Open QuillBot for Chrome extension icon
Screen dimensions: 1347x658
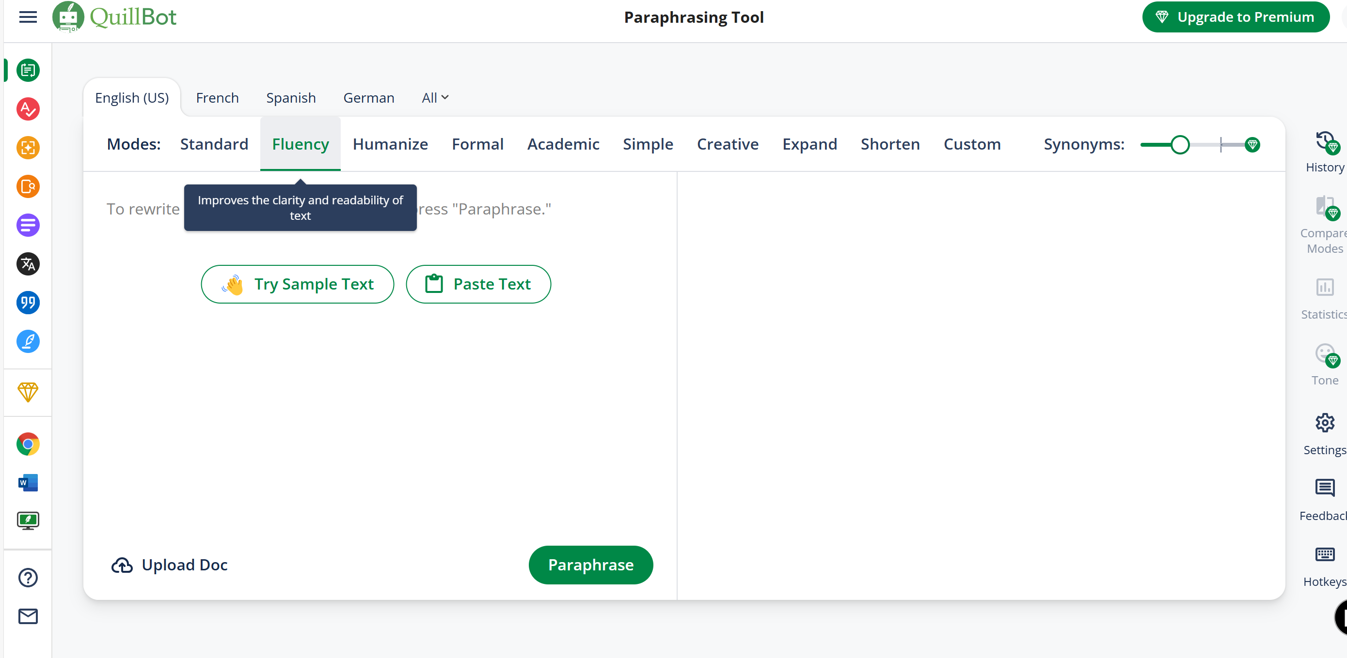(28, 444)
